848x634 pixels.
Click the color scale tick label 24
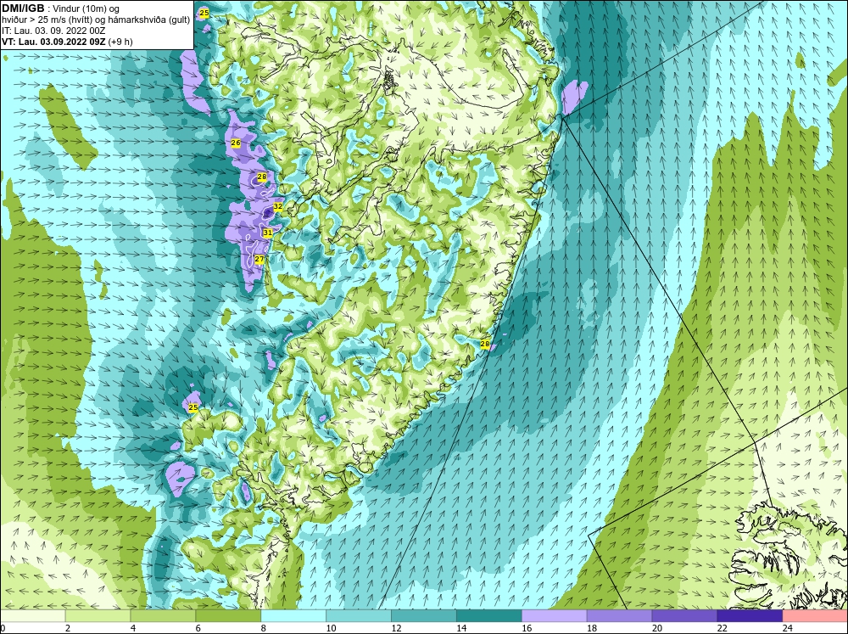788,628
